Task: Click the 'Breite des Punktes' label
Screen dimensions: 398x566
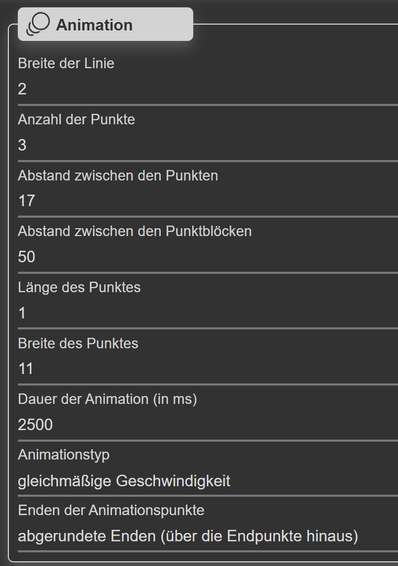Action: [78, 344]
